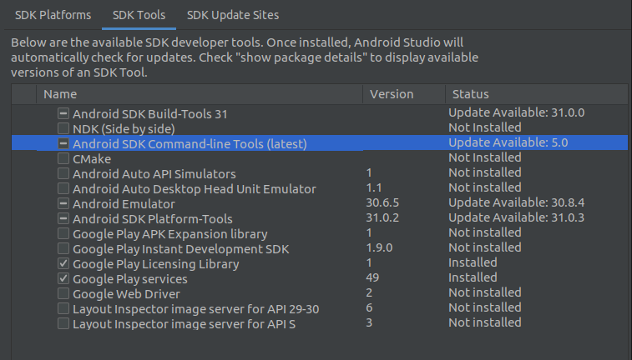
Task: Select the SDK Tools tab
Action: coord(139,15)
